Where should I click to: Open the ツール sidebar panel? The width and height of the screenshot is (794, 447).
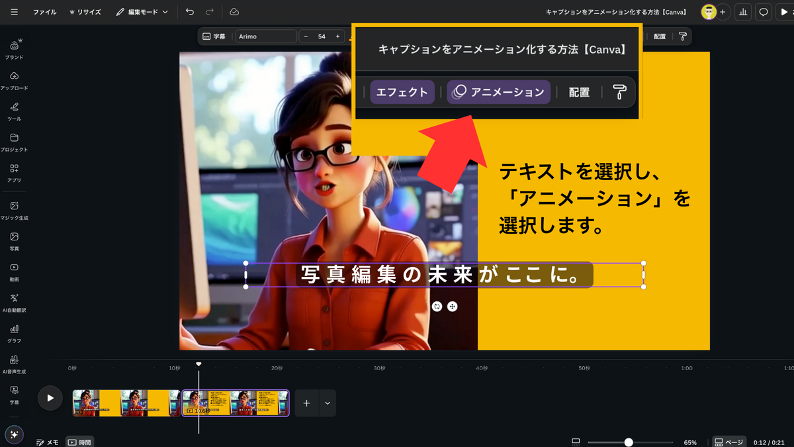[x=15, y=111]
